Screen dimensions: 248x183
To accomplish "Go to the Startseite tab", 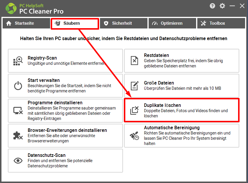I will point(26,23).
